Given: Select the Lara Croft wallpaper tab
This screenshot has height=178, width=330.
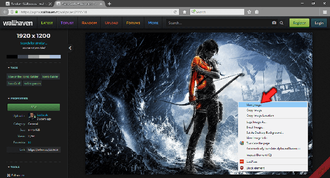Looking at the screenshot, I should pos(79,4).
